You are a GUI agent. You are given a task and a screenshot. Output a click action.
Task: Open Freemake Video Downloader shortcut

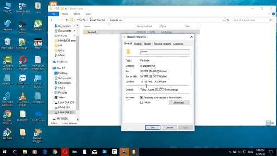[7, 99]
